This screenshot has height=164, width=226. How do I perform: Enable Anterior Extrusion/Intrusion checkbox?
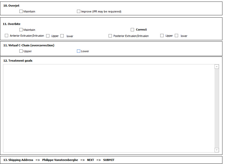coord(7,36)
